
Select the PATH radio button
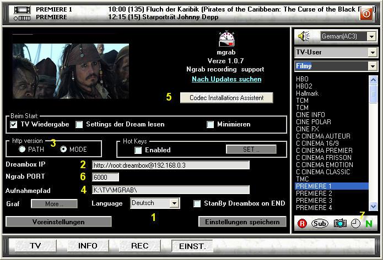pos(22,149)
